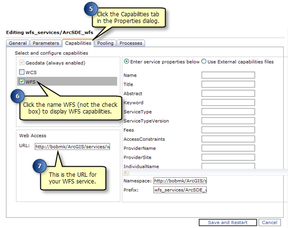
Task: Click the properties horizontal scrollbar left arrow
Action: (126, 172)
